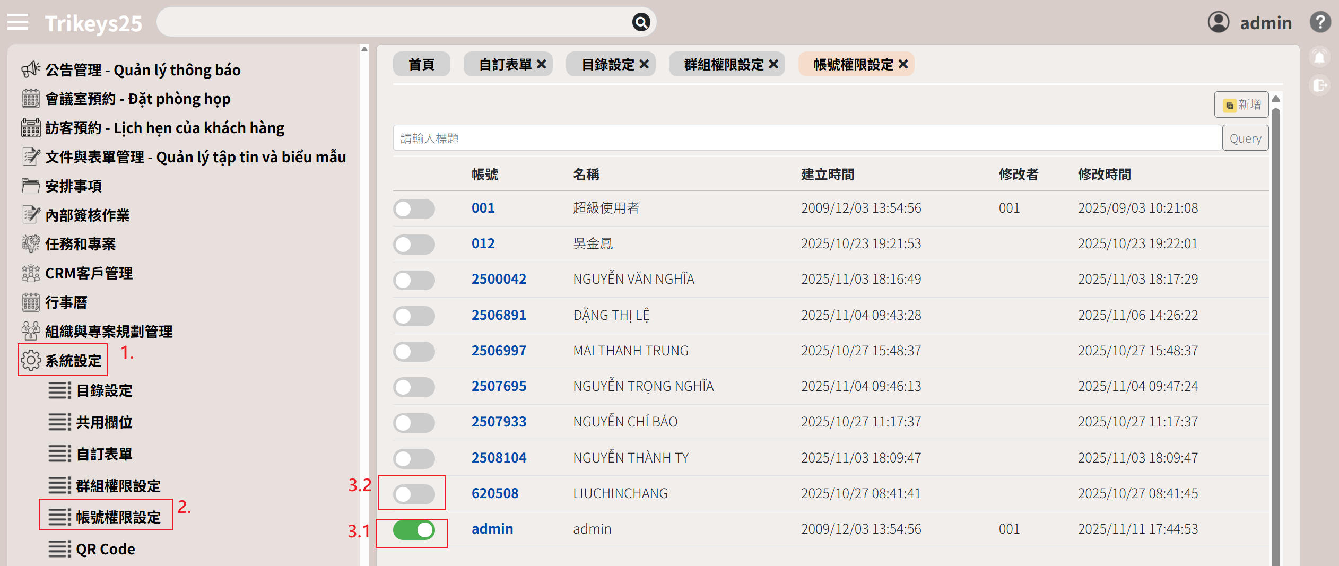Focus the 請輸入標題 search field
The height and width of the screenshot is (566, 1339).
(x=806, y=138)
